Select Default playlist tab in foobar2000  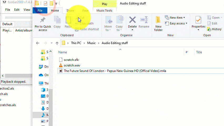point(7,24)
